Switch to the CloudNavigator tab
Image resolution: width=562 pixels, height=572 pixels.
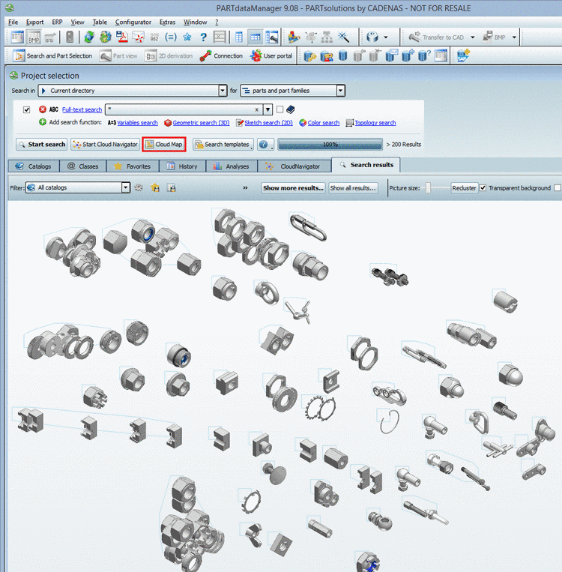click(294, 166)
